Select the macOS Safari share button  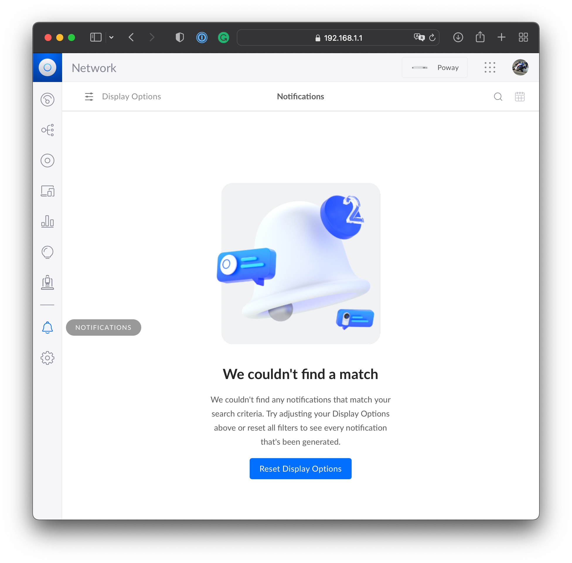click(x=480, y=37)
